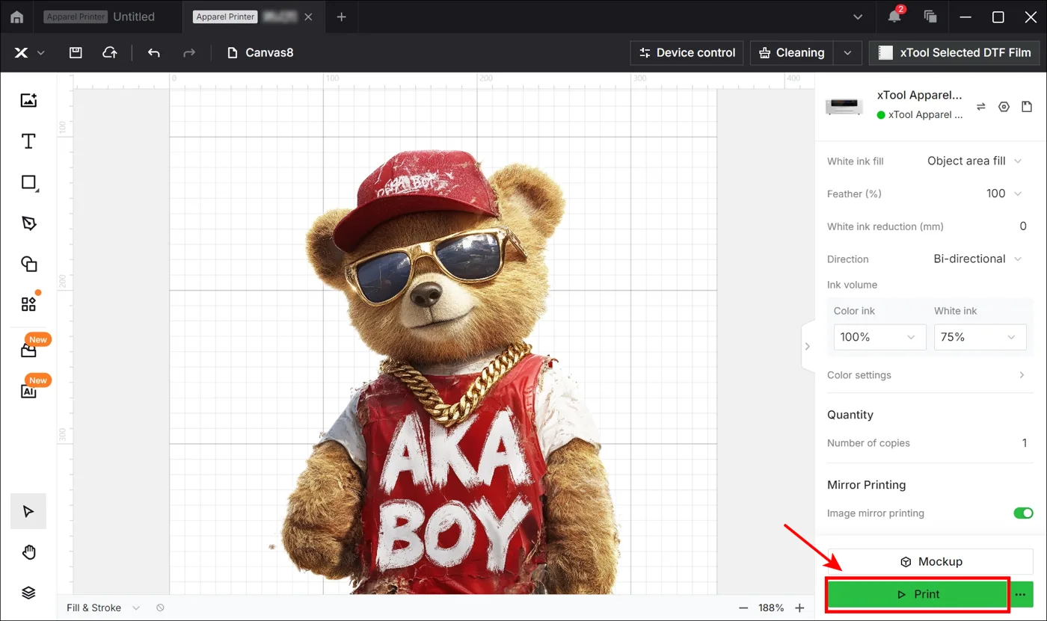Open the White ink 75% dropdown

tap(980, 337)
